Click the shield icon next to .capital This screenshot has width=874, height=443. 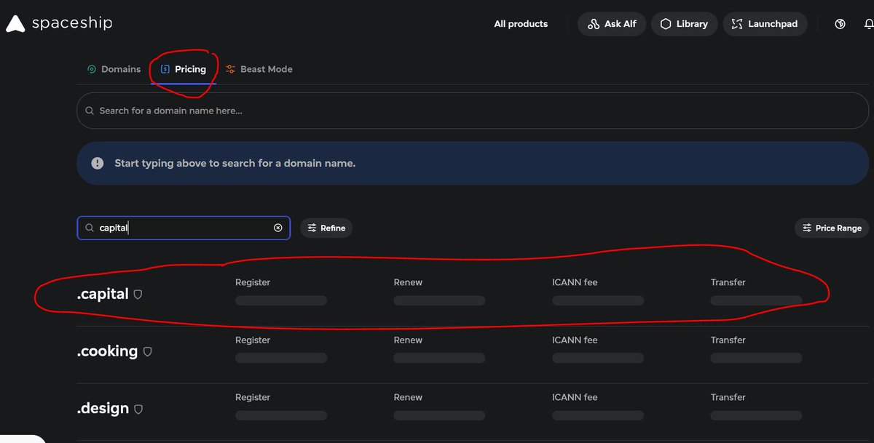tap(138, 295)
